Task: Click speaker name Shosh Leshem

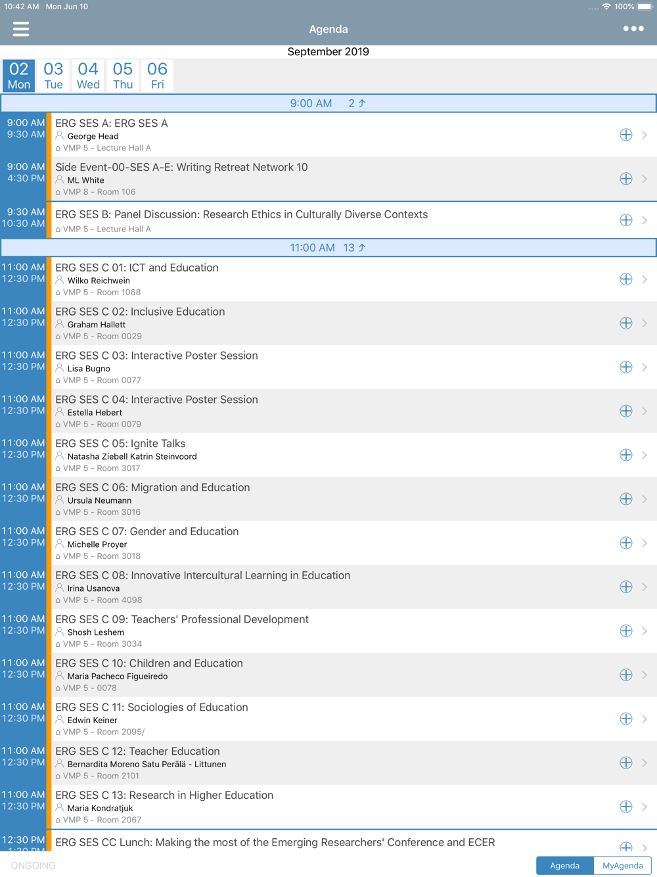Action: click(96, 632)
